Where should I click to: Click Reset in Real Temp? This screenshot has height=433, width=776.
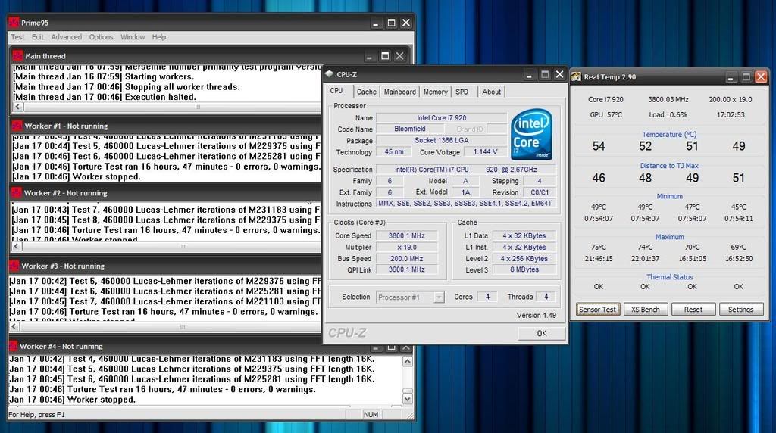693,310
